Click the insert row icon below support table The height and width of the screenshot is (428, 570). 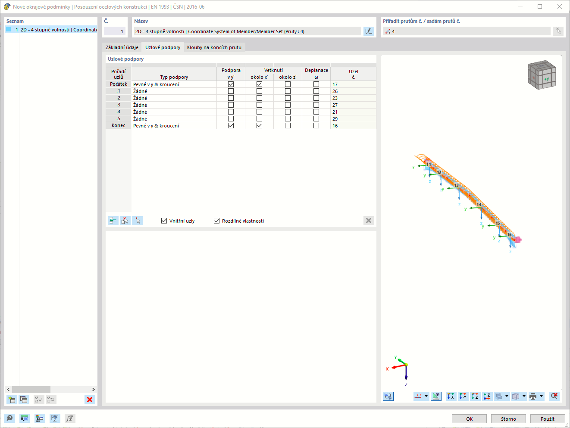[113, 220]
